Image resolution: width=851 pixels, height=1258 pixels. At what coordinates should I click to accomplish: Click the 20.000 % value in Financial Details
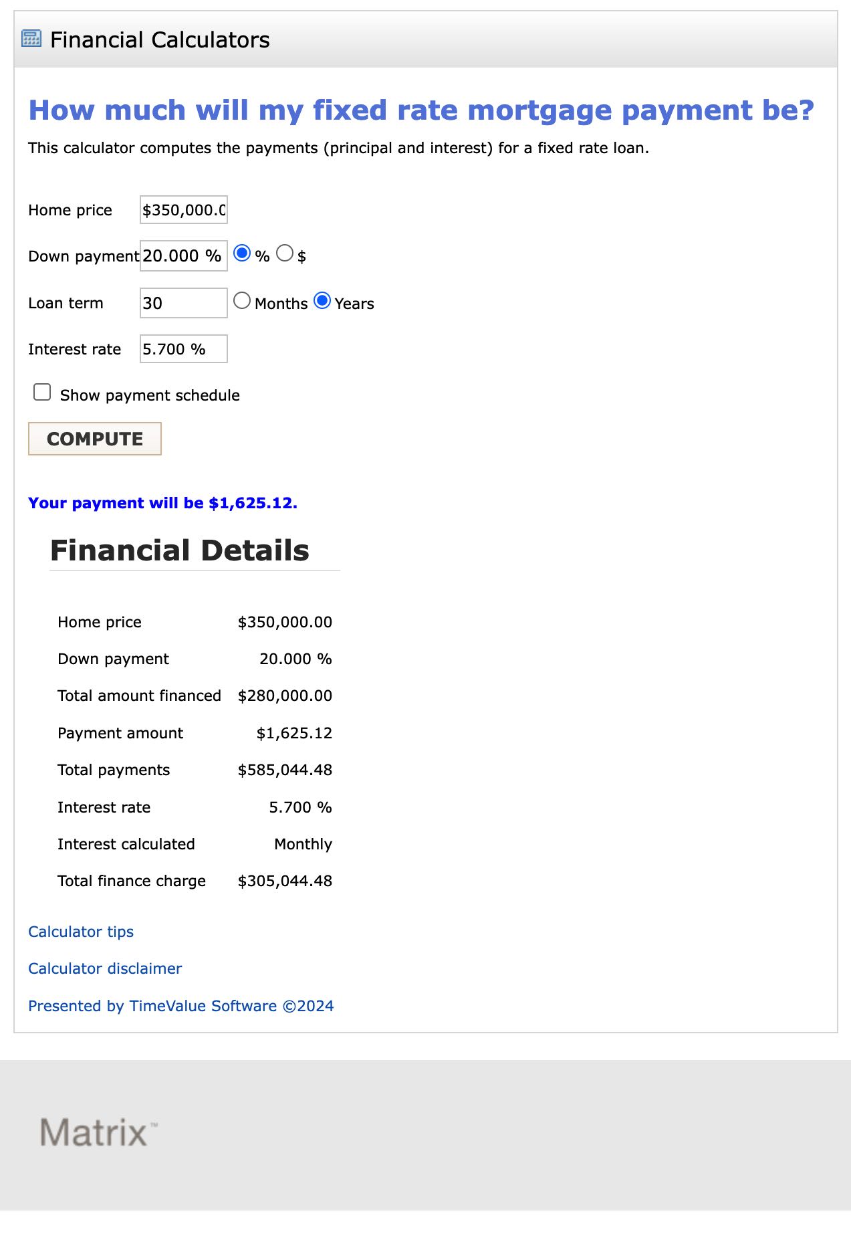click(295, 659)
